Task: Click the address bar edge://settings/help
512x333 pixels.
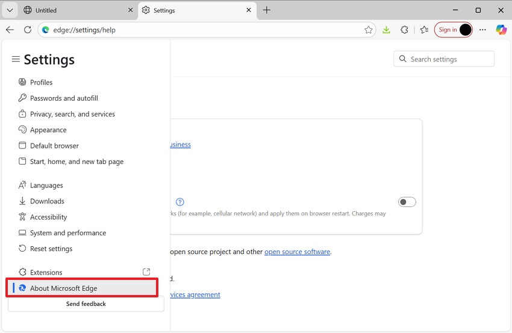Action: (x=207, y=30)
